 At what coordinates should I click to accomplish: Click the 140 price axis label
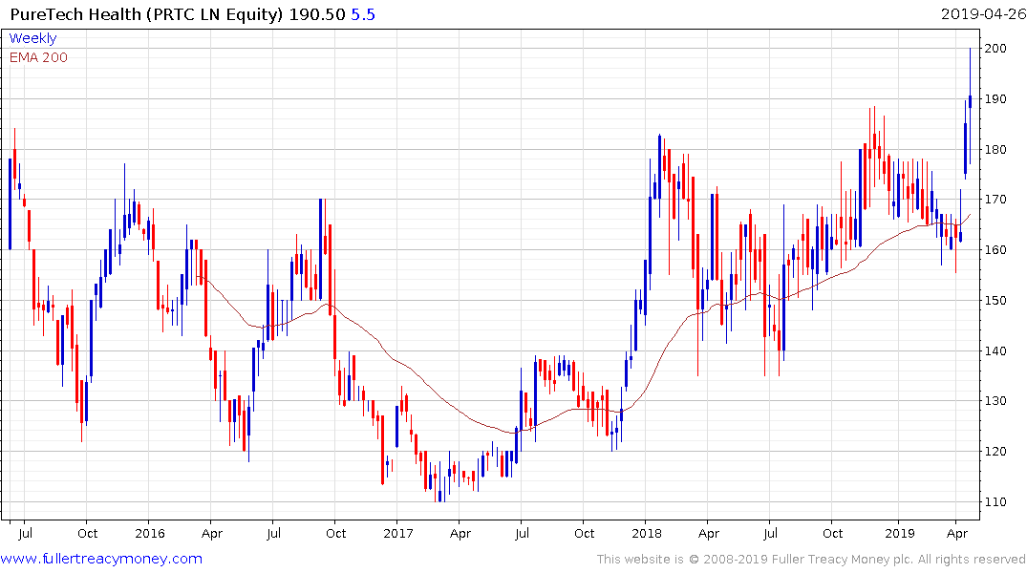click(995, 351)
